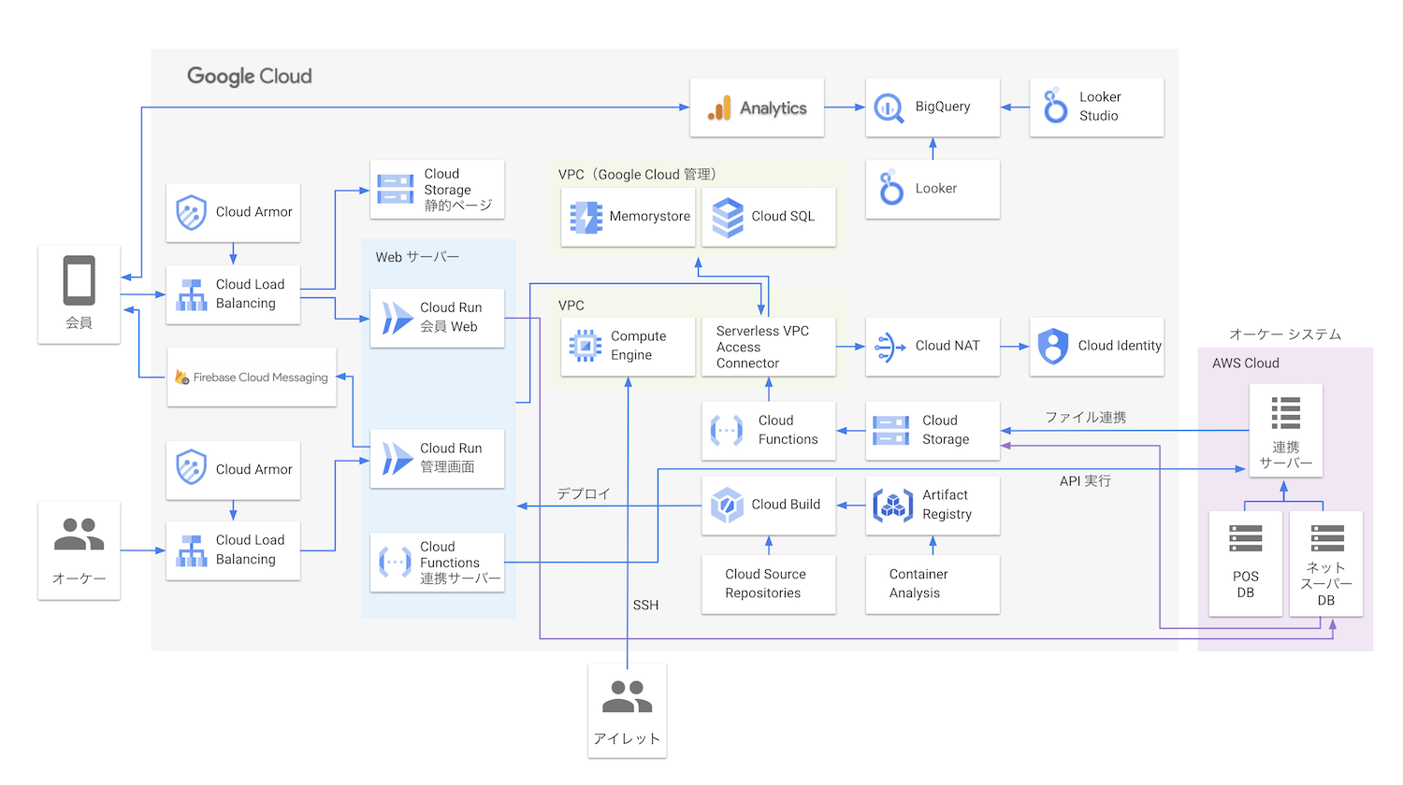Image resolution: width=1403 pixels, height=785 pixels.
Task: Click the Looker Studio icon
Action: pyautogui.click(x=1055, y=106)
